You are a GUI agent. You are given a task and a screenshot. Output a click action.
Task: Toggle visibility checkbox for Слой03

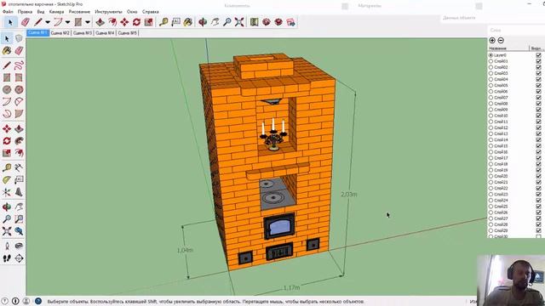click(538, 73)
